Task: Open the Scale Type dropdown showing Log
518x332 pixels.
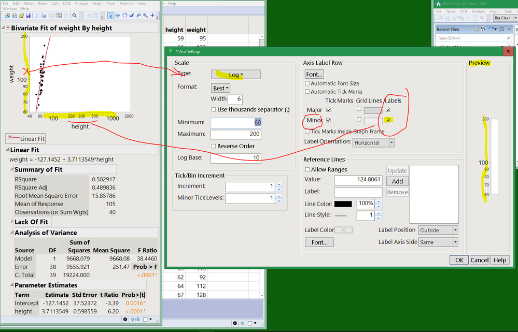Action: tap(235, 74)
